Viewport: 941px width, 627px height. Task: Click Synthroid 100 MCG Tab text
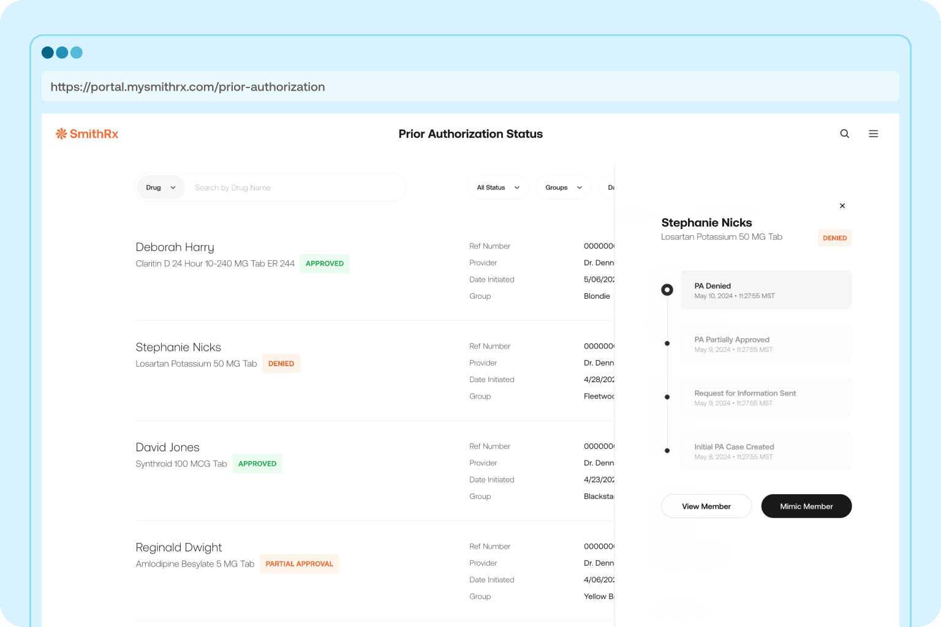(181, 464)
